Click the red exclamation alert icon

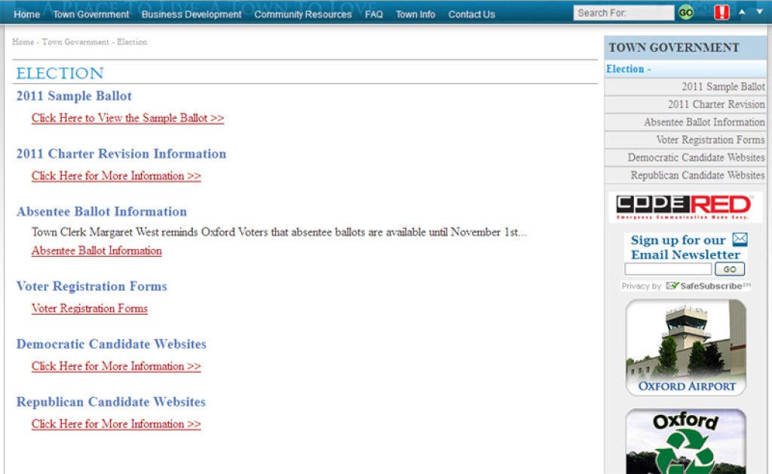[721, 13]
